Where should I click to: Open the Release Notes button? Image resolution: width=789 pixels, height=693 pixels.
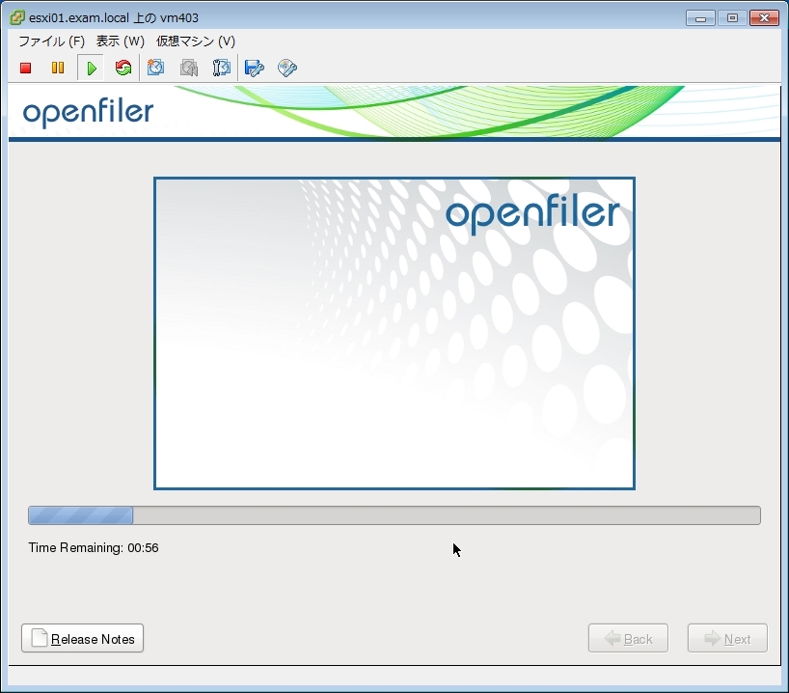point(83,638)
